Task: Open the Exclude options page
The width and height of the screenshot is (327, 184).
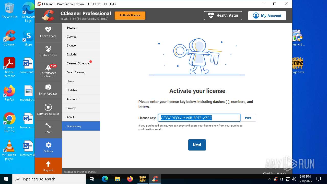Action: [81, 54]
